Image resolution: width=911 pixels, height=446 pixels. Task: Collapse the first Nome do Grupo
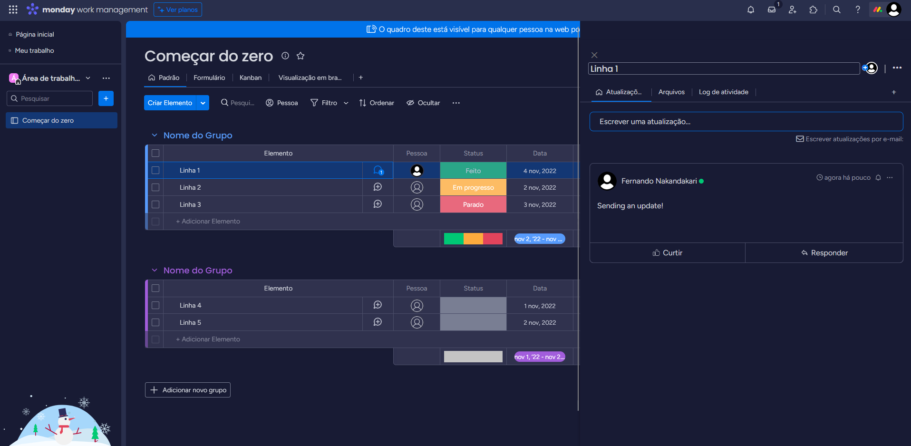pyautogui.click(x=155, y=136)
